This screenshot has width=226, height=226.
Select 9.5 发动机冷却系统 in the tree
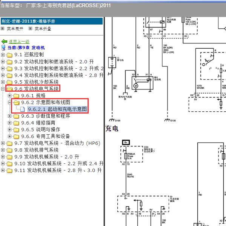pyautogui.click(x=36, y=82)
